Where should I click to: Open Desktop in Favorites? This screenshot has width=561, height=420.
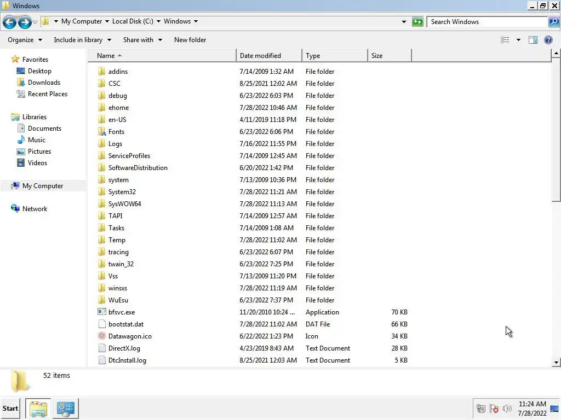[39, 71]
